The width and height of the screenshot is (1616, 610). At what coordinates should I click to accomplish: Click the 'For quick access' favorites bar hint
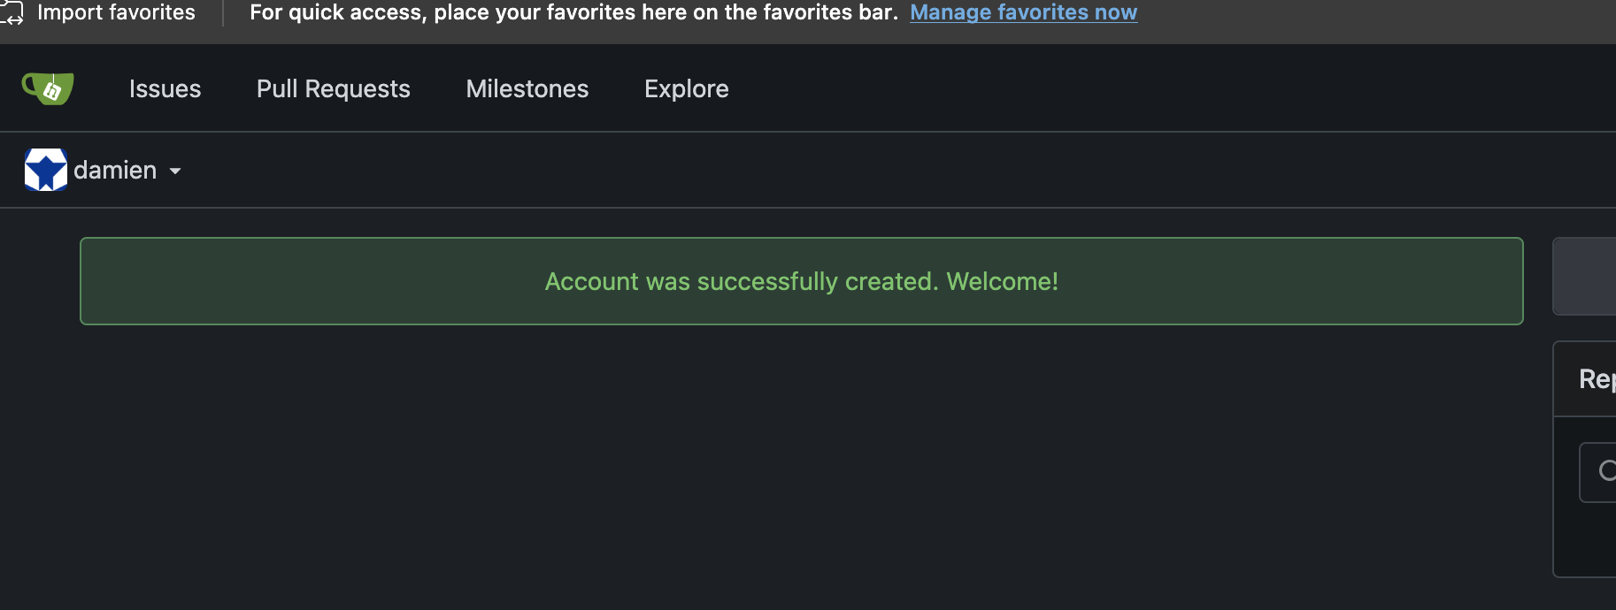pyautogui.click(x=573, y=12)
